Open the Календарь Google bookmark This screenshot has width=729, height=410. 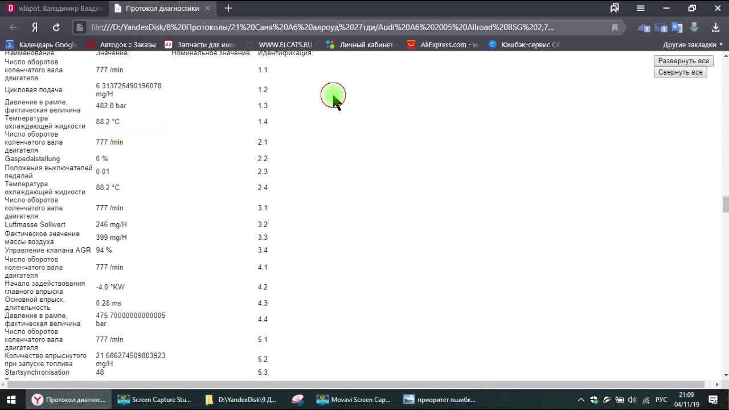(x=42, y=44)
